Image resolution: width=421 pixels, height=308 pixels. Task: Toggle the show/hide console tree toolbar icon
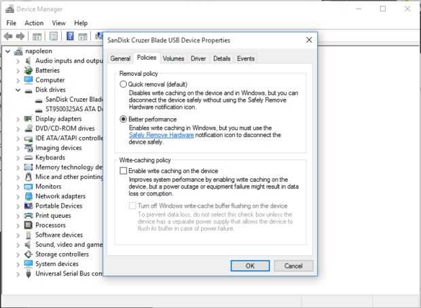pos(37,36)
